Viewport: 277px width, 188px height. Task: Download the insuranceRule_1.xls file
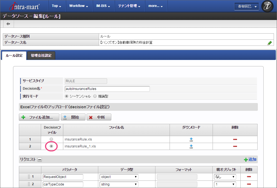tap(191, 146)
